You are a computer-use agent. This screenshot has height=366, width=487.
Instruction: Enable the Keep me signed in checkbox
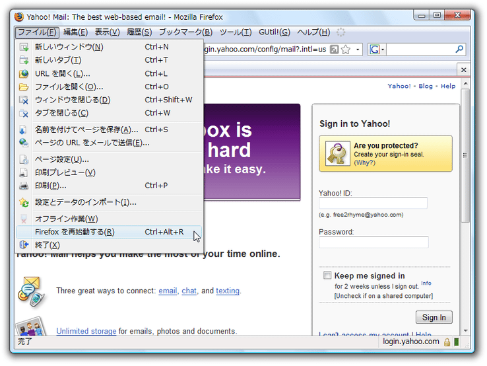(327, 275)
